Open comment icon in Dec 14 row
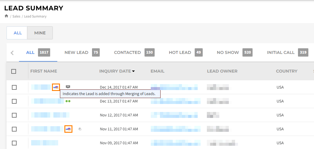The image size is (314, 149). pyautogui.click(x=68, y=87)
